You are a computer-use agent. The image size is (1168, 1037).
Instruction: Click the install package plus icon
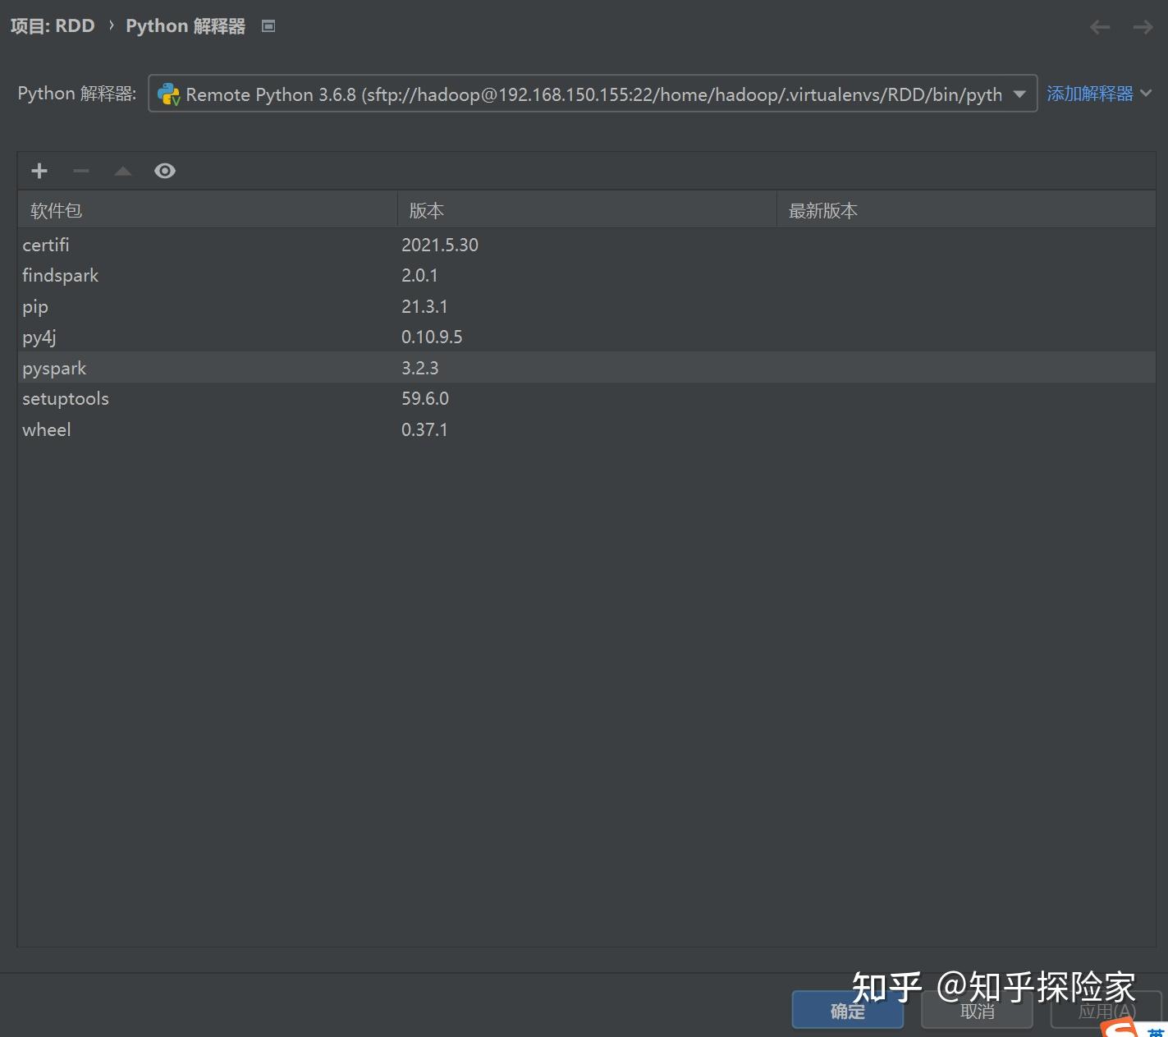click(39, 171)
